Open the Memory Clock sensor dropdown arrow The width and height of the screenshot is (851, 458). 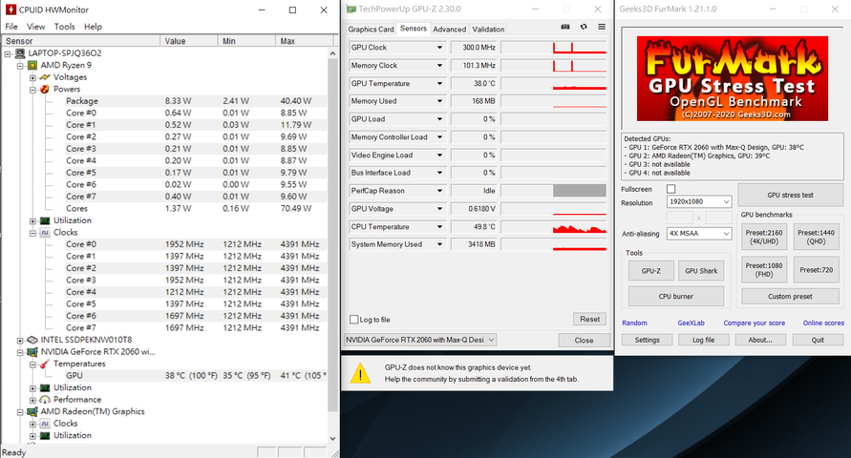click(439, 66)
